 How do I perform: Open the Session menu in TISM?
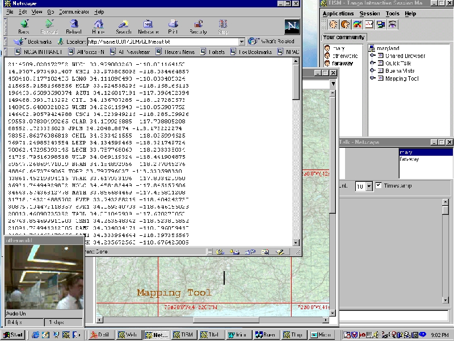(370, 13)
